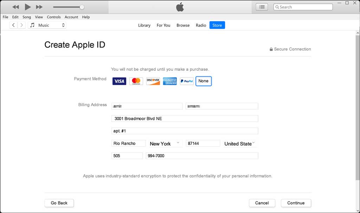Click the "You will not be charged" note
The height and width of the screenshot is (213, 360).
[x=160, y=69]
